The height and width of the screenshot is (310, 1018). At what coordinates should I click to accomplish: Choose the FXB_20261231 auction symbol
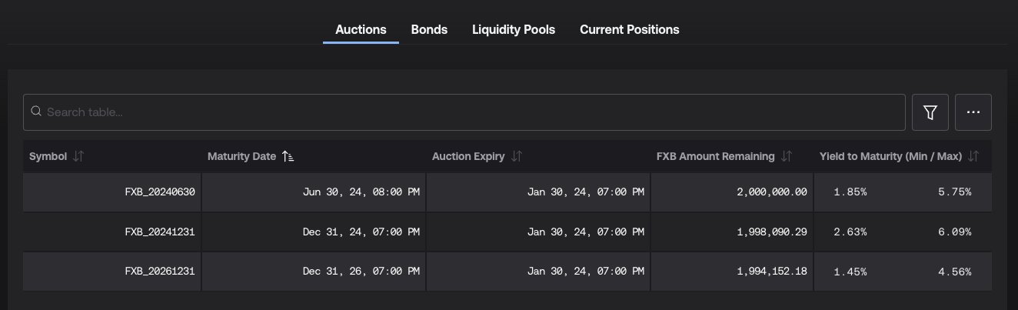pyautogui.click(x=160, y=272)
